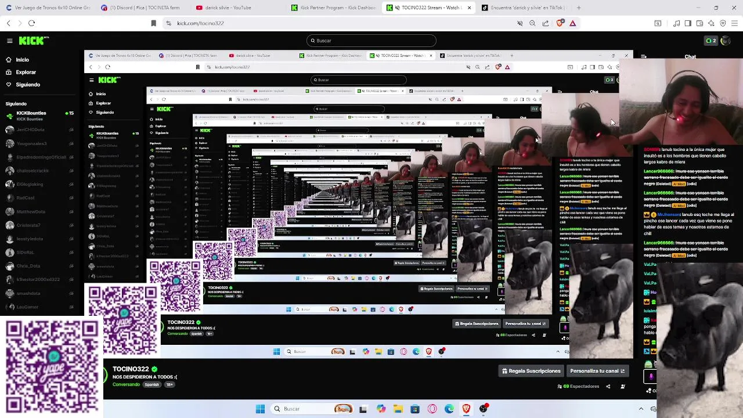Open a new browser tab
This screenshot has height=418, width=743.
[579, 8]
